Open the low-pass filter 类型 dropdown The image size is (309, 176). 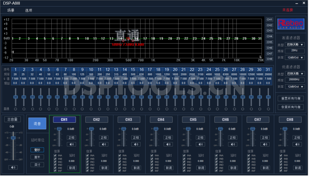[295, 73]
